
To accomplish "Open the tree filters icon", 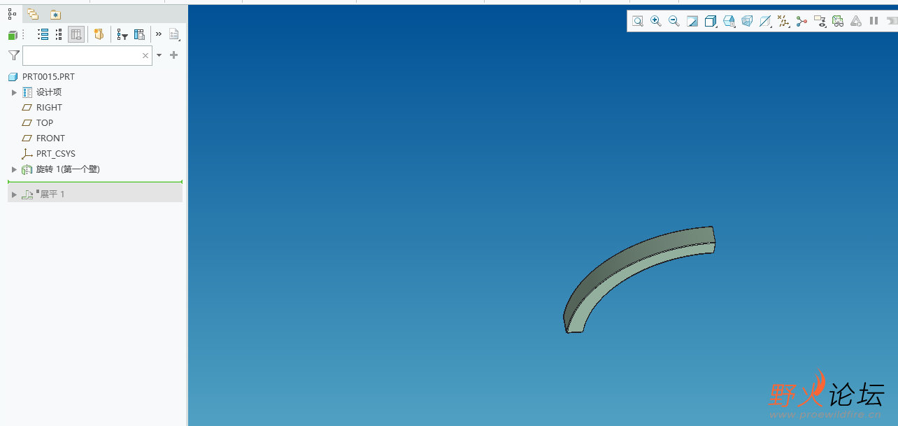I will point(122,34).
